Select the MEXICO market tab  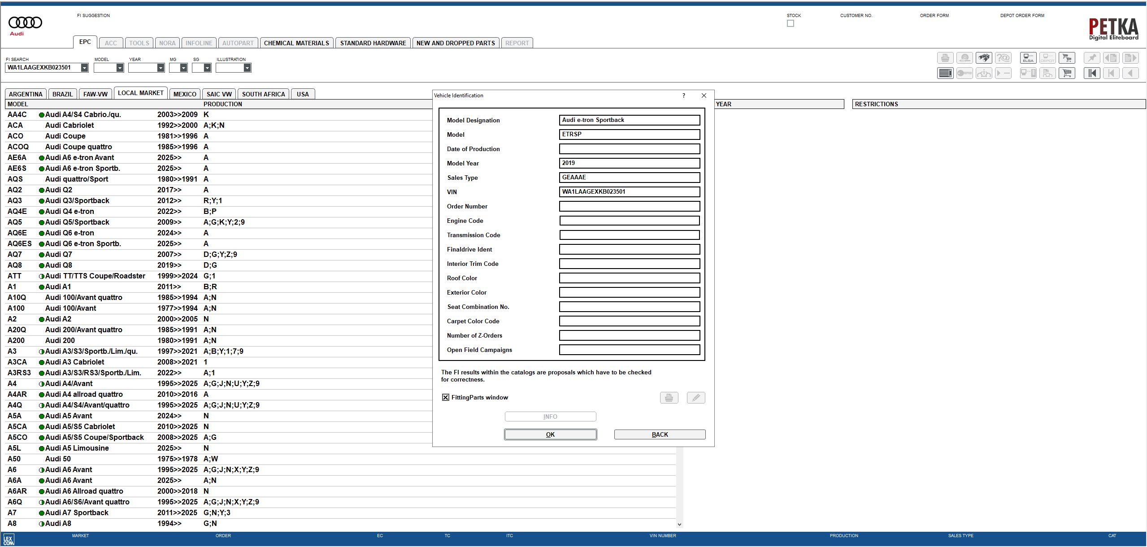click(x=185, y=94)
